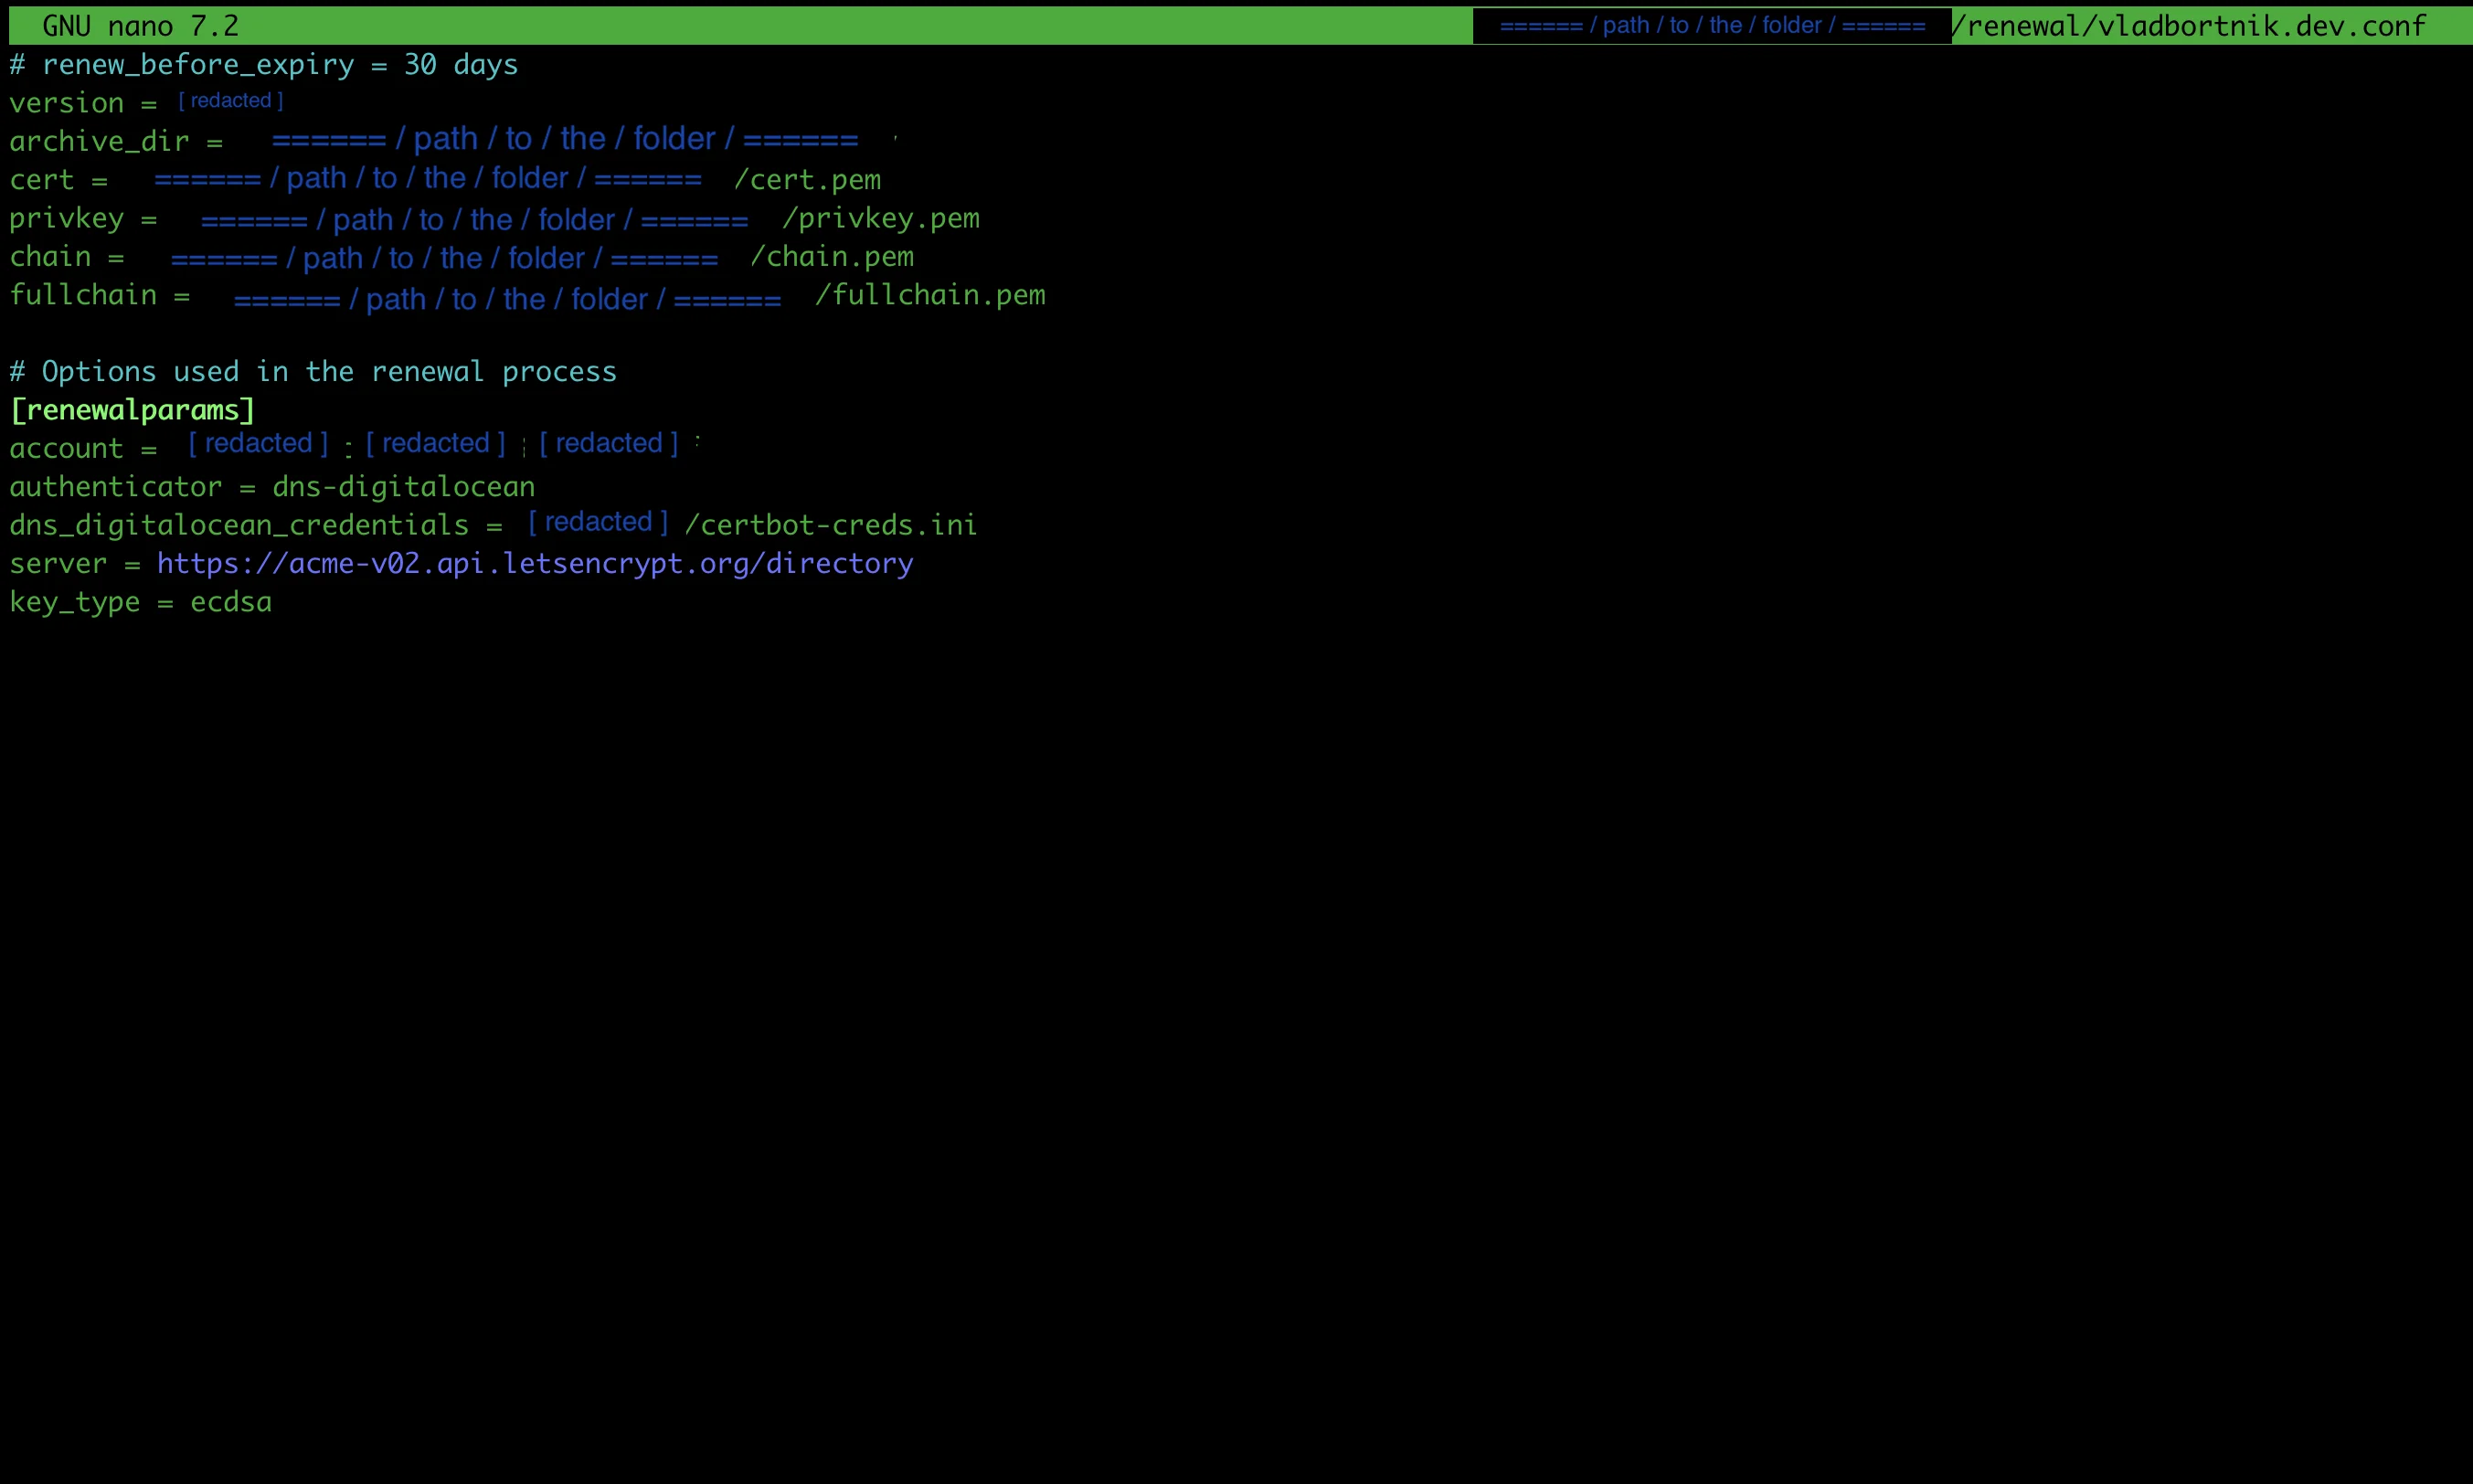Click the /privkey.pem file path
This screenshot has height=1484, width=2473.
(x=880, y=218)
